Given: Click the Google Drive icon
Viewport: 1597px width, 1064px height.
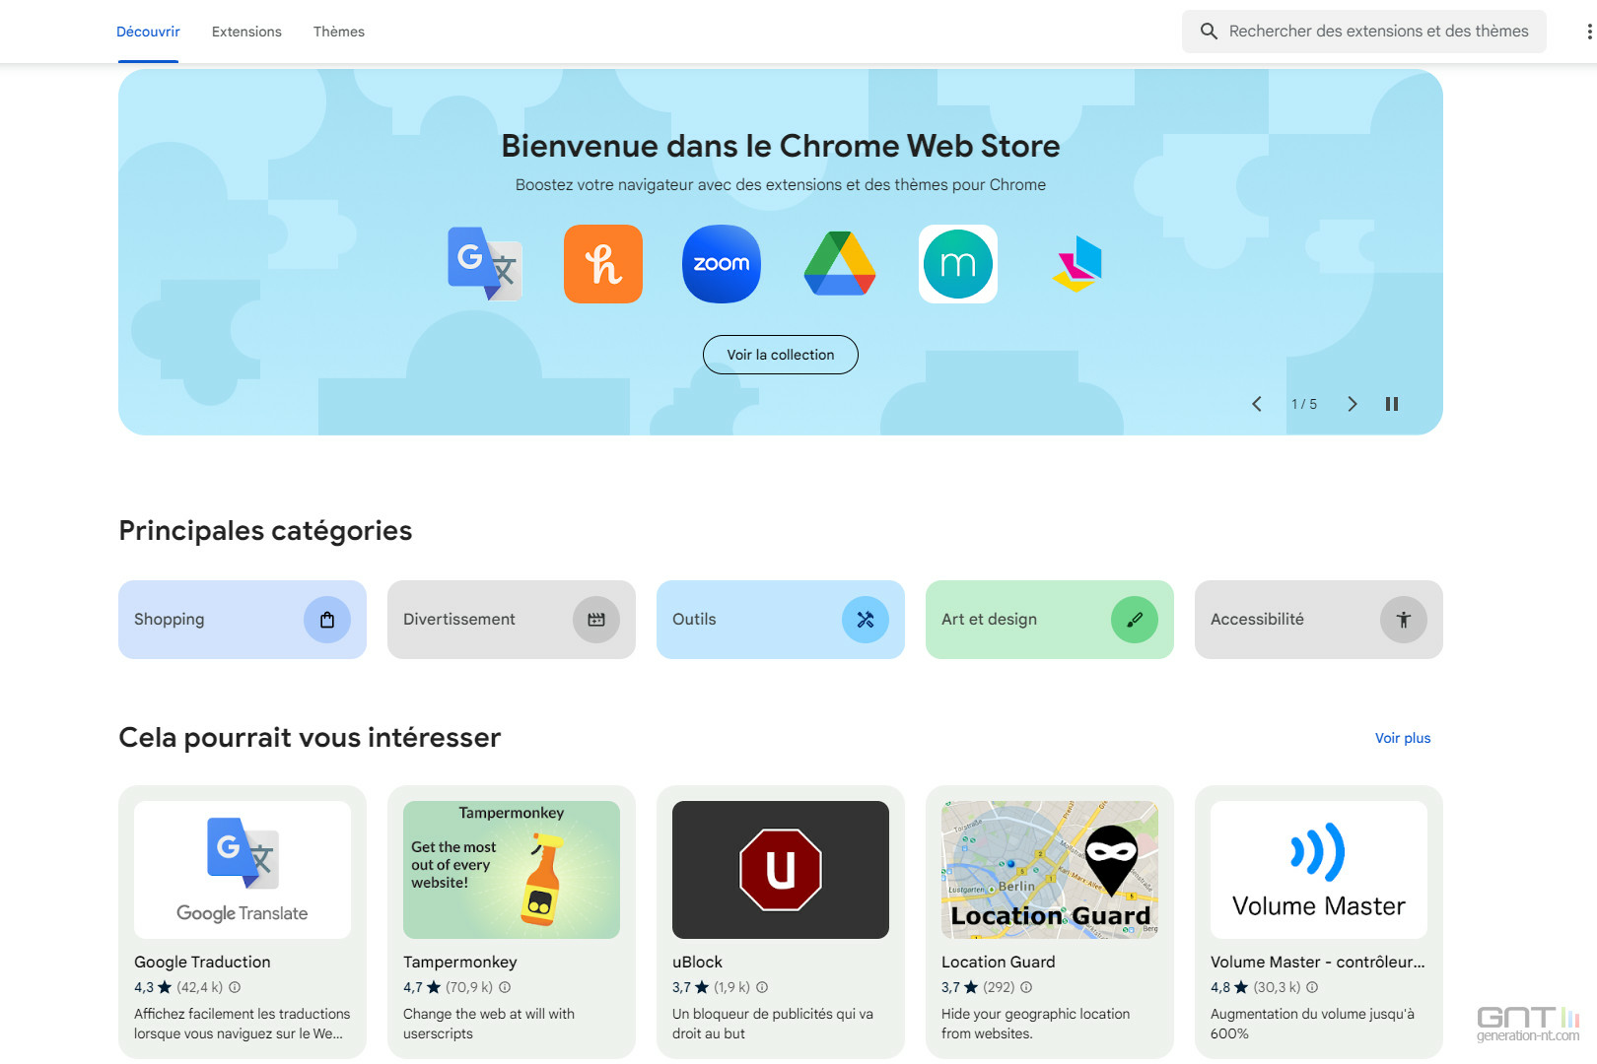Looking at the screenshot, I should point(840,264).
